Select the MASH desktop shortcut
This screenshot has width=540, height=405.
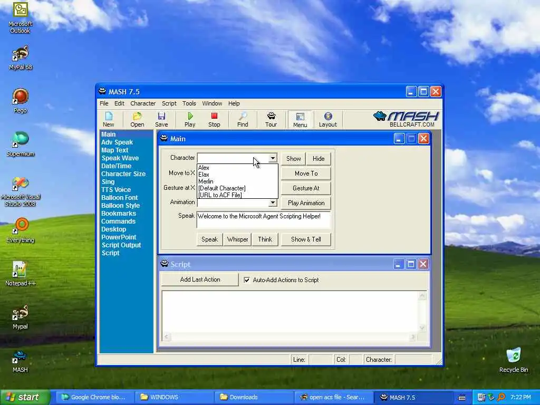pyautogui.click(x=20, y=361)
